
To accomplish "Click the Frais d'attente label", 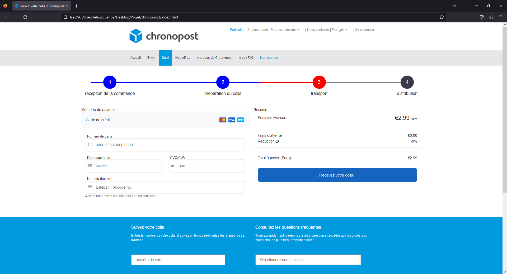I will pyautogui.click(x=270, y=135).
